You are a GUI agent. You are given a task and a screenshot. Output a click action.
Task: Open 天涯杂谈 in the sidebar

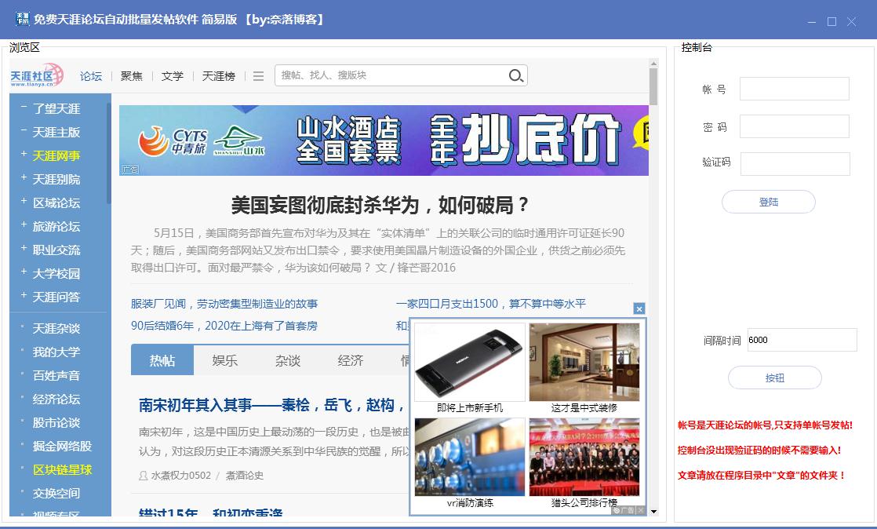coord(56,329)
